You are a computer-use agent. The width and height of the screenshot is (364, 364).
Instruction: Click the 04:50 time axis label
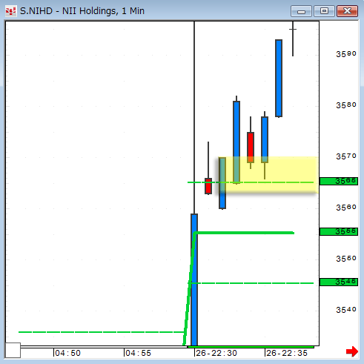67,353
